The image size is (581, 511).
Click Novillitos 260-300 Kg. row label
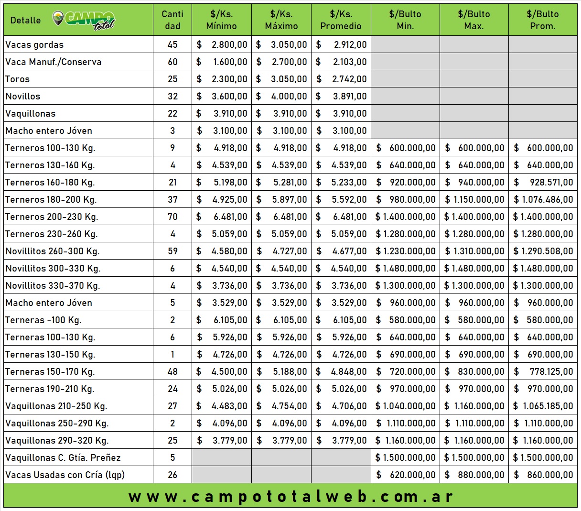(53, 251)
